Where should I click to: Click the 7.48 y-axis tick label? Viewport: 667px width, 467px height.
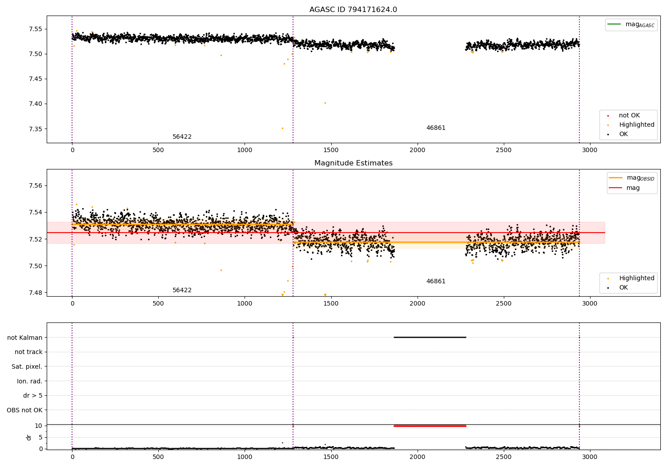[35, 293]
